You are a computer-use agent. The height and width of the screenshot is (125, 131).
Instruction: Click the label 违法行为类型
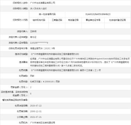(x=21, y=54)
